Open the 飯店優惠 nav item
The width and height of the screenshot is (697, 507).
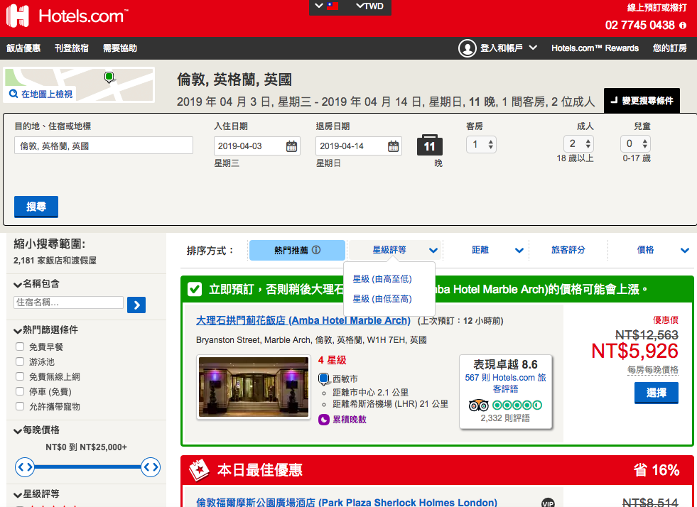pyautogui.click(x=23, y=48)
